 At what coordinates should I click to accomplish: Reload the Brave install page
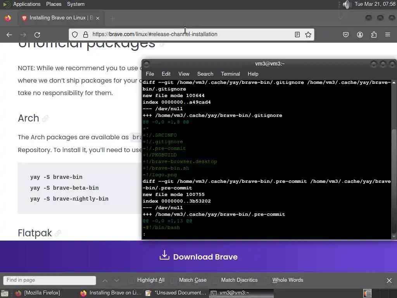[x=37, y=35]
